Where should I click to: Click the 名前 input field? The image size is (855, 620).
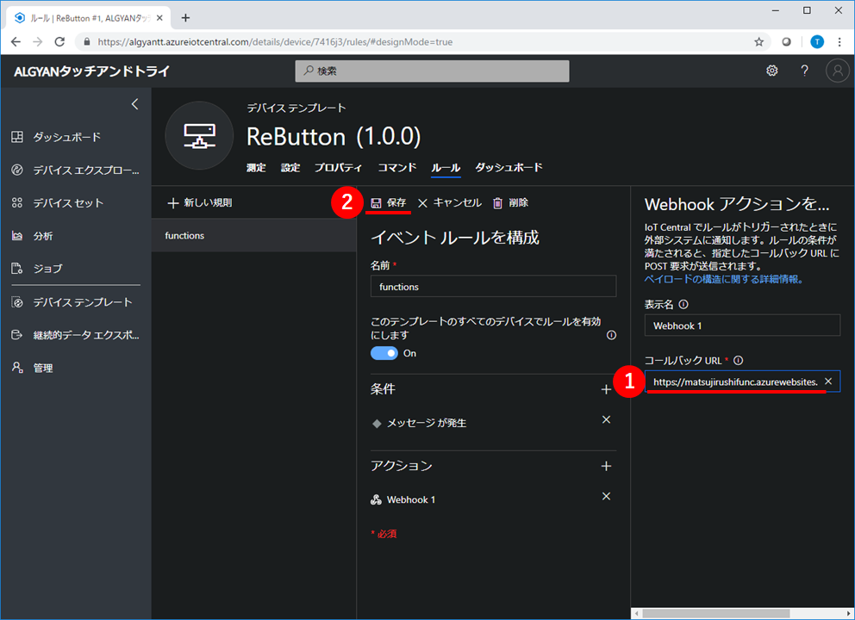click(x=494, y=287)
